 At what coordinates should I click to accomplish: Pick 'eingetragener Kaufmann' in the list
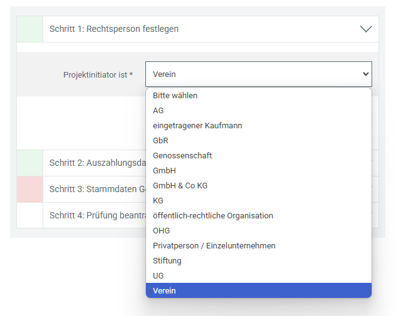pyautogui.click(x=197, y=126)
